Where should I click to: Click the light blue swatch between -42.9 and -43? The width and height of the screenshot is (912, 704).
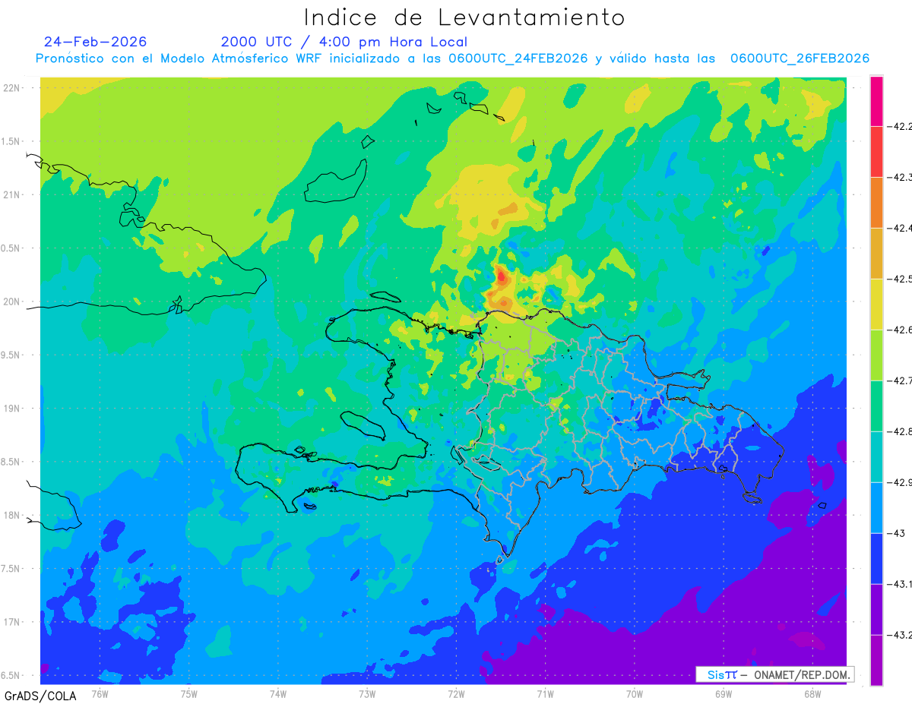click(876, 507)
